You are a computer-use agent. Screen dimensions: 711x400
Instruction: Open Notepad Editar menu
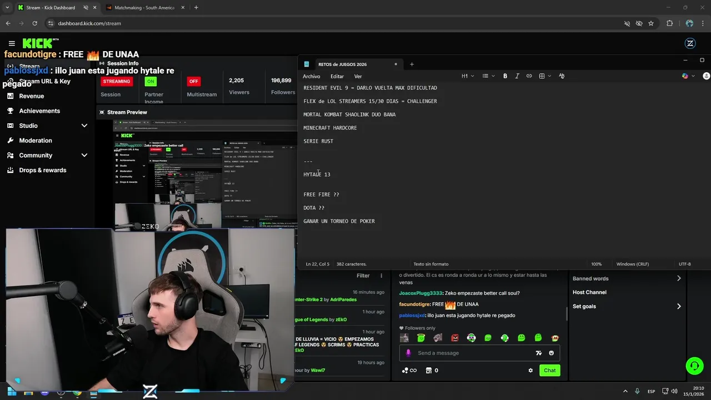click(x=337, y=76)
